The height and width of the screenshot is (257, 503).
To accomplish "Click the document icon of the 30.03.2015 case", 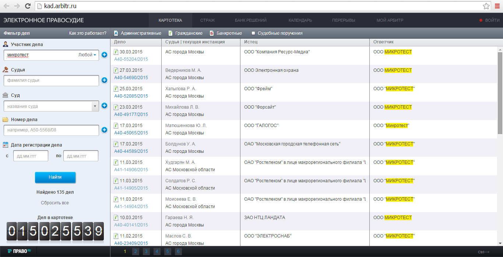I will (x=116, y=52).
